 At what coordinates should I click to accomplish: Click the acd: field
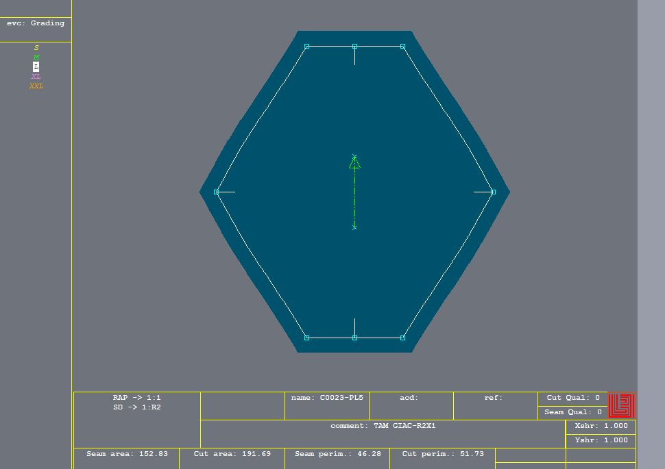tap(411, 406)
